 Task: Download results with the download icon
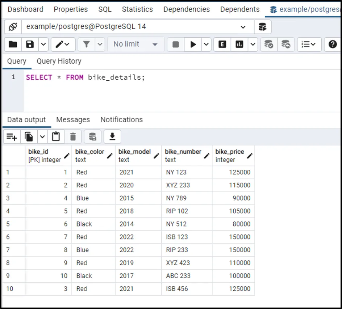[112, 137]
